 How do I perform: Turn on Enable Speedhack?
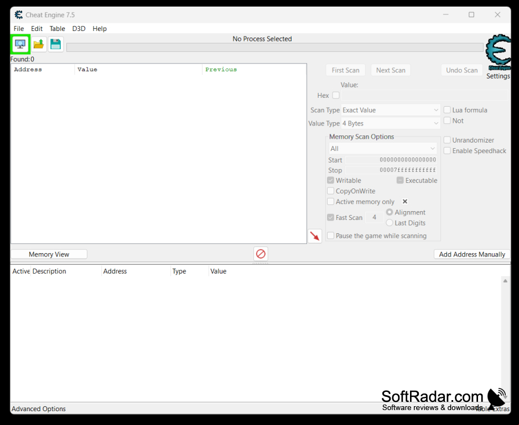tap(447, 150)
